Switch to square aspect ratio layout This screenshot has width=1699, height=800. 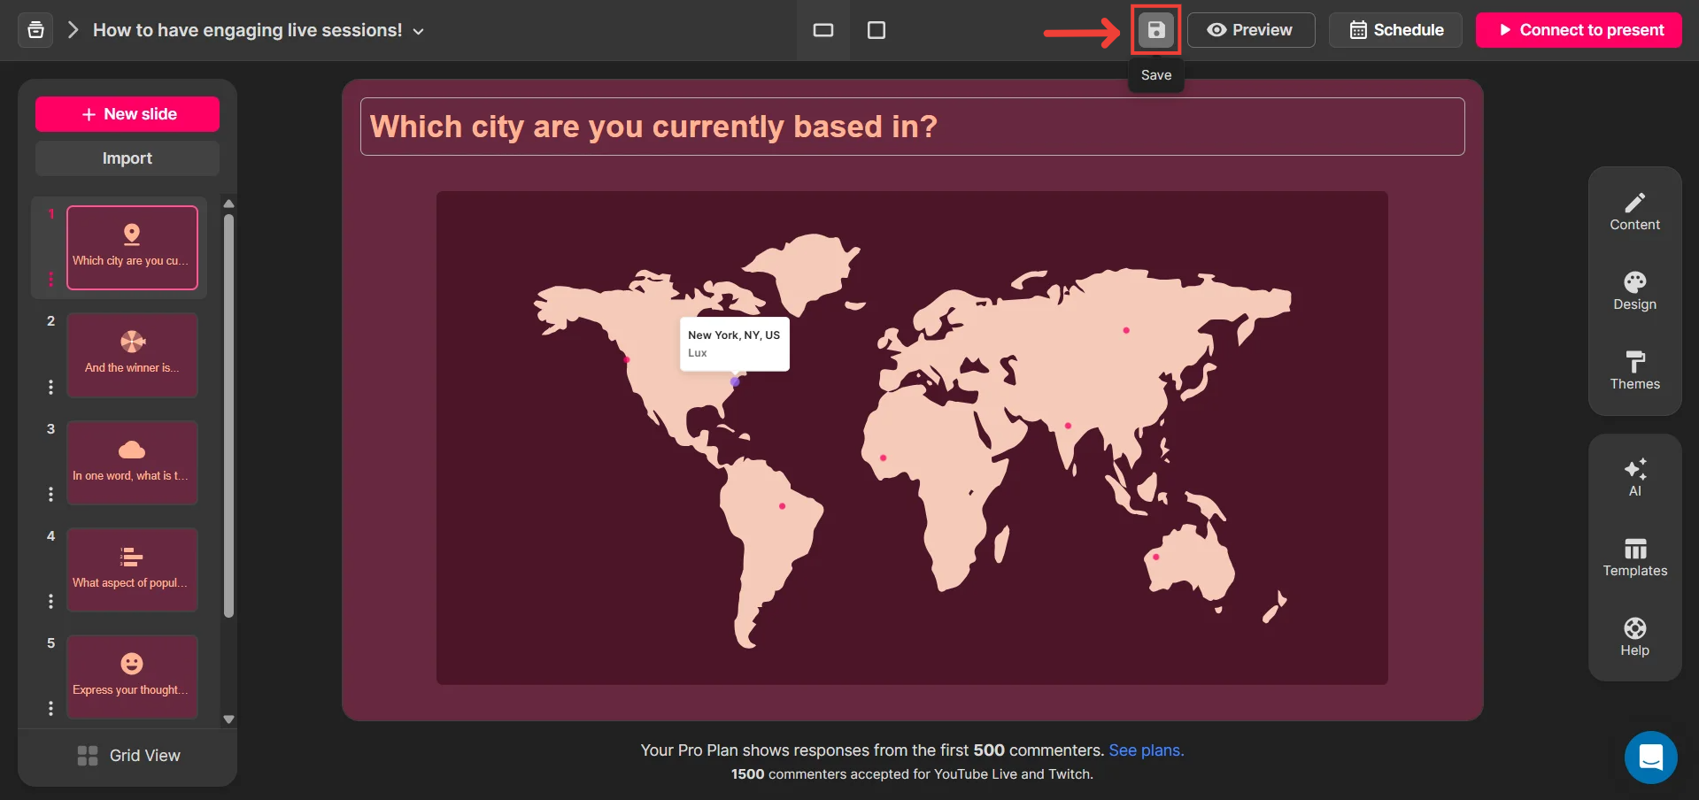[x=877, y=30]
